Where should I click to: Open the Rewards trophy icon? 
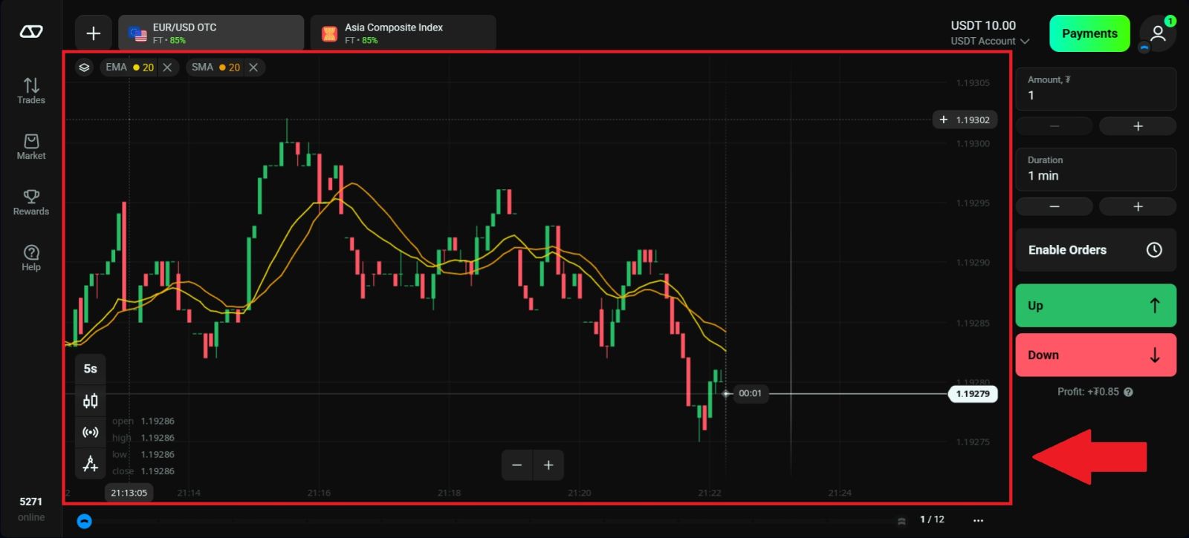[x=31, y=202]
